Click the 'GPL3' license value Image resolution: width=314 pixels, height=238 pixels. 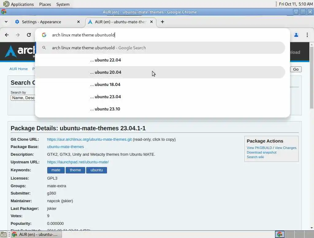pyautogui.click(x=52, y=178)
